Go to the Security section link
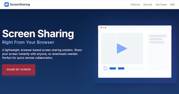Image resolution: width=179 pixels, height=94 pixels. click(x=148, y=5)
